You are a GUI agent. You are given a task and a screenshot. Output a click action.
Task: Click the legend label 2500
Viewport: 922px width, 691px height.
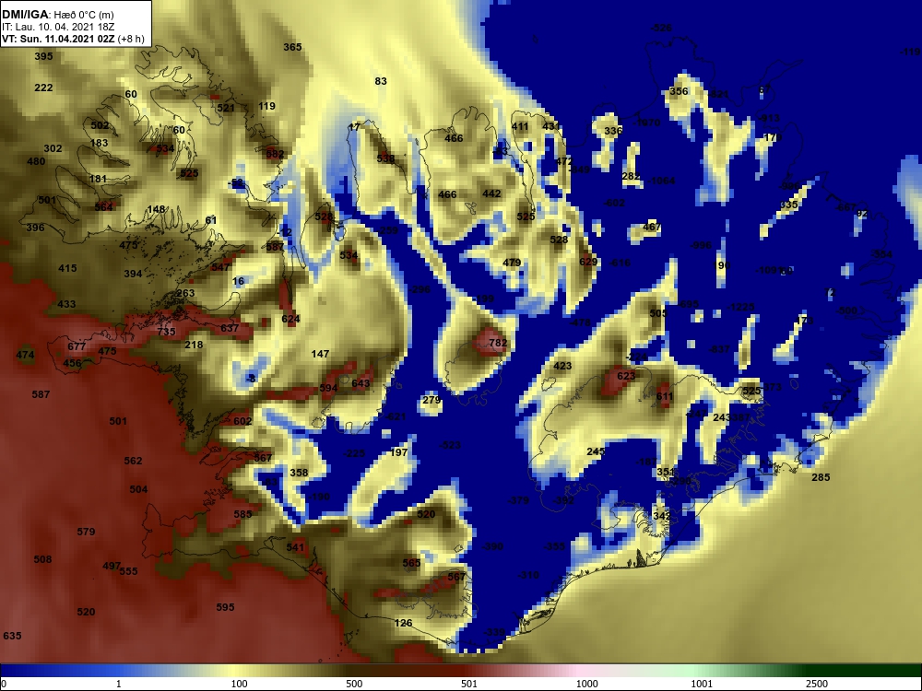tap(817, 684)
